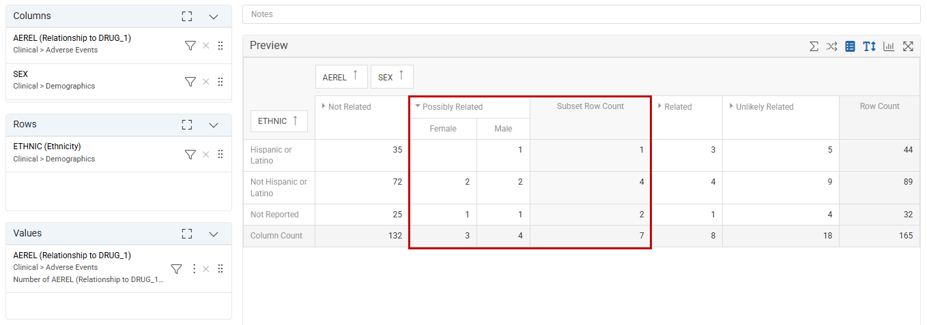The height and width of the screenshot is (325, 927).
Task: Filter the SEX column field
Action: pos(190,82)
